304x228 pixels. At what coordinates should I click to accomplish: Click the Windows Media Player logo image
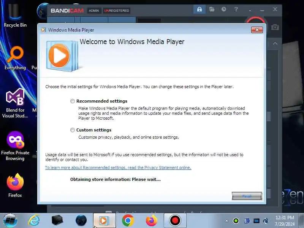click(x=62, y=56)
